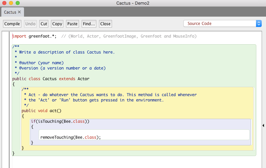Open the Find... dialog
Screen dimensions: 266x168
(x=89, y=24)
